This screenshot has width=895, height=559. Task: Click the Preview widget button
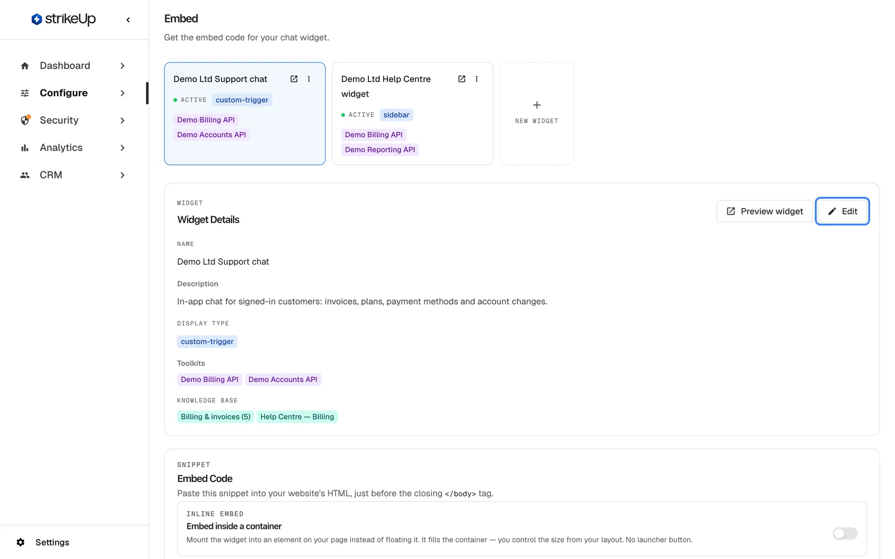click(x=764, y=211)
